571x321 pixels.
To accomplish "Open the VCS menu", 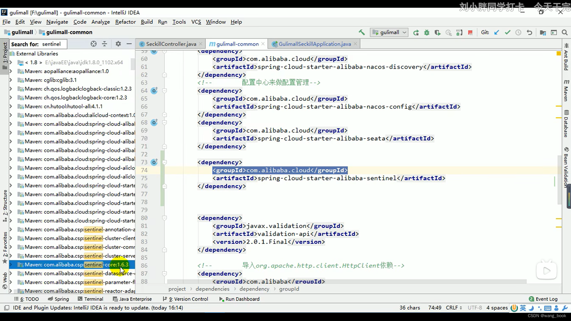I will pyautogui.click(x=196, y=22).
